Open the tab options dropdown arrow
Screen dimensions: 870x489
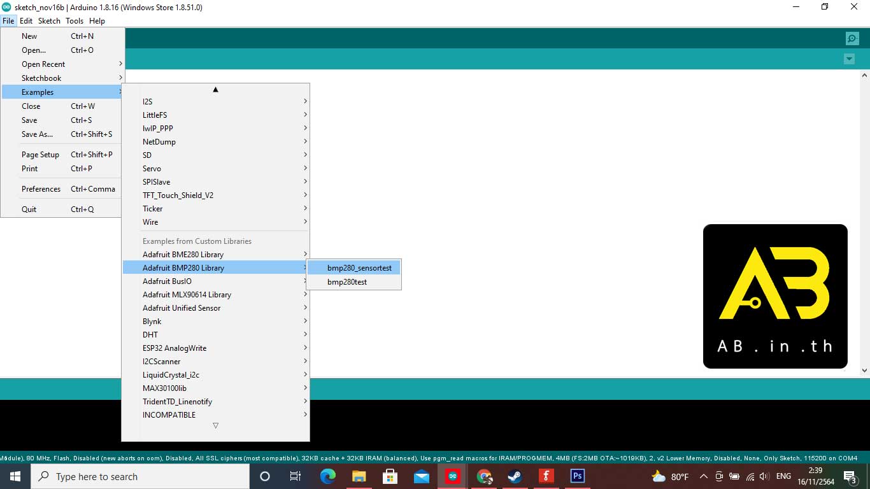click(849, 59)
